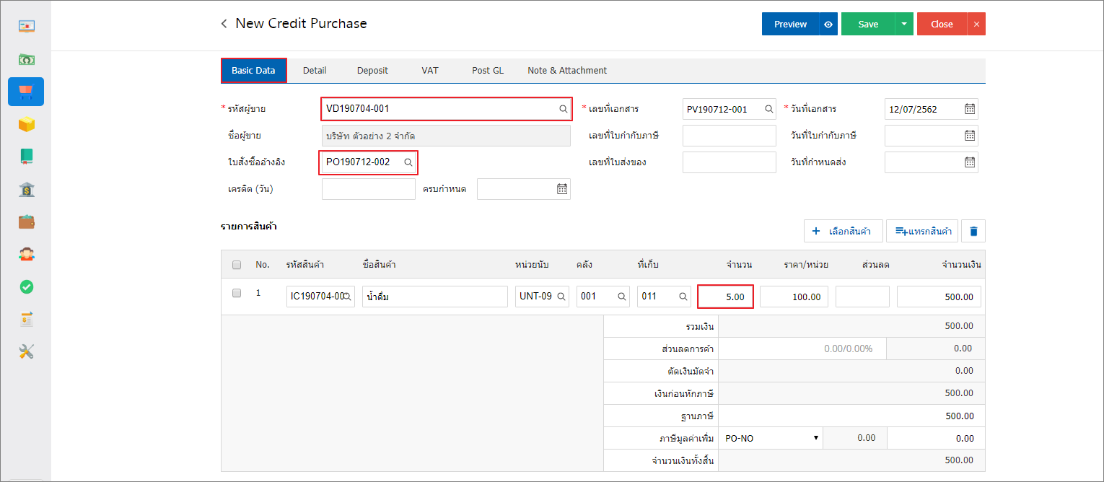
Task: Click the vendor name บริษัท ตัวอย่าง 2 จำกัด
Action: coord(446,136)
